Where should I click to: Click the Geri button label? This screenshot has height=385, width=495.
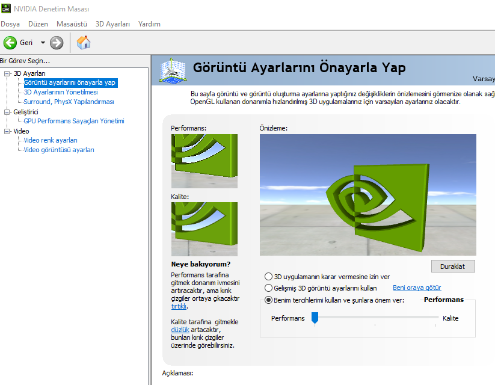(26, 43)
